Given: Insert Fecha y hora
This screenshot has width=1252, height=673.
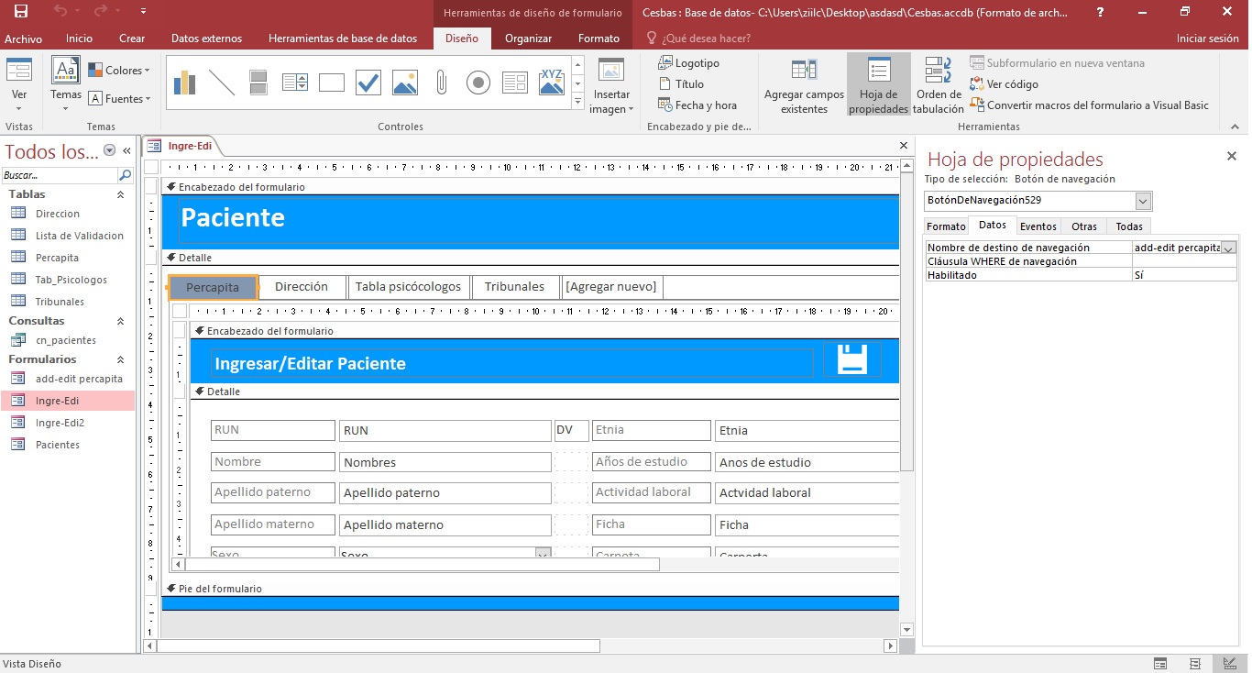Looking at the screenshot, I should (697, 105).
